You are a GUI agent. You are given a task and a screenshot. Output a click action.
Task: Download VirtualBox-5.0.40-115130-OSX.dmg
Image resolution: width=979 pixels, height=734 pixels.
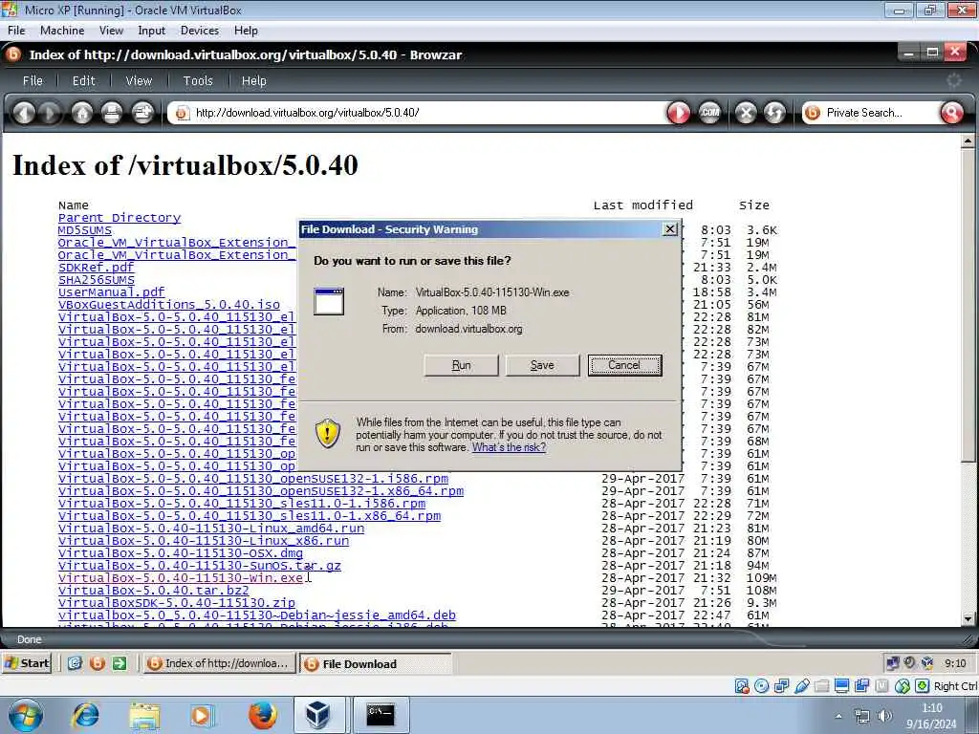(181, 553)
